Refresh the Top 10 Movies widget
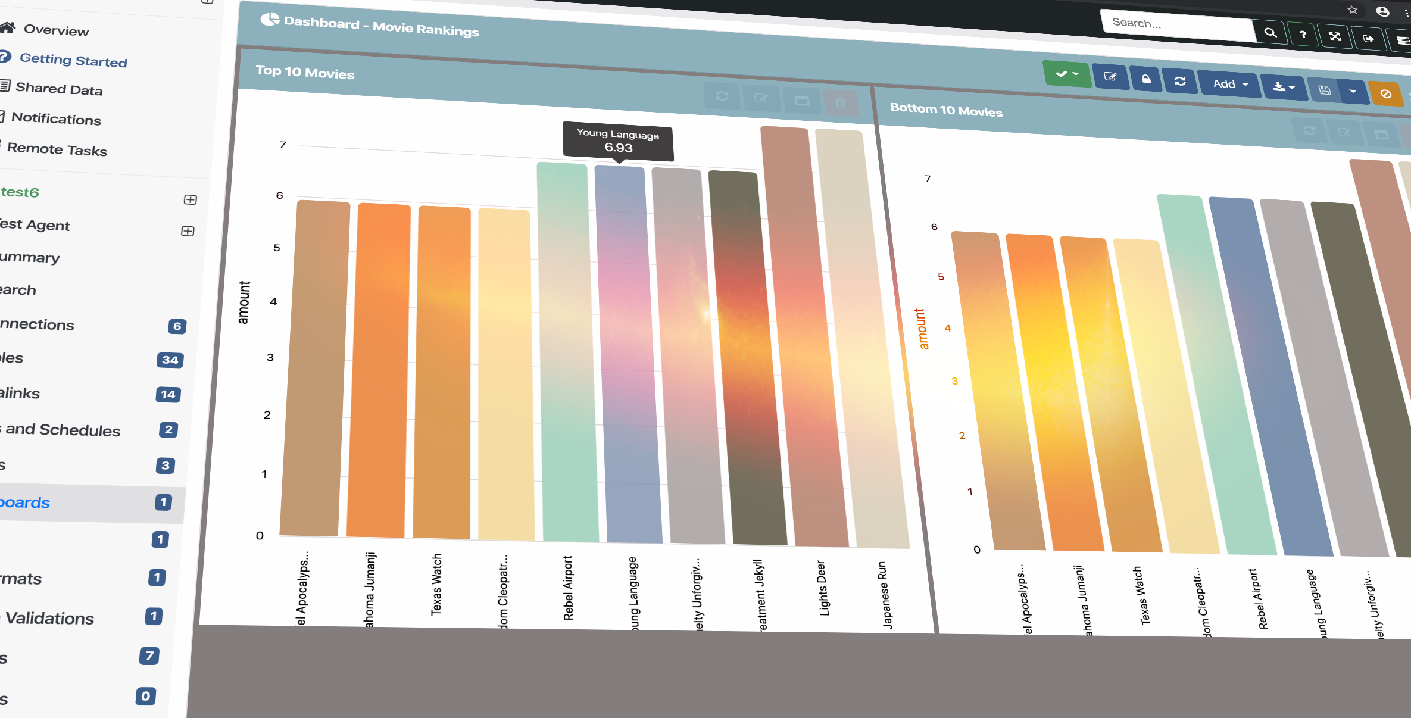1411x718 pixels. tap(723, 97)
